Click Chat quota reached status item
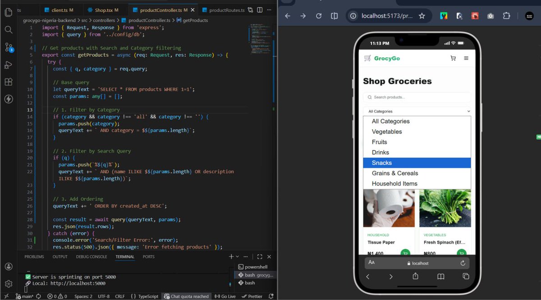 pyautogui.click(x=186, y=296)
